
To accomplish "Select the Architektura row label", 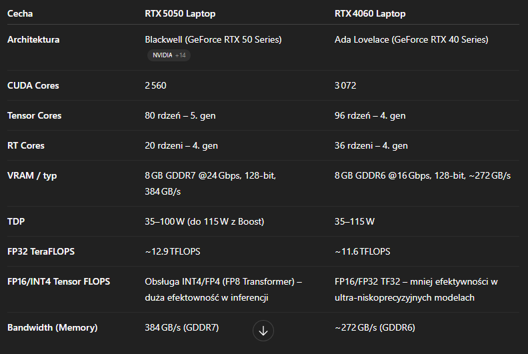I will point(33,39).
